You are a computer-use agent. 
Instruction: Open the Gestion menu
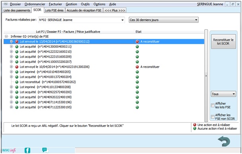(71, 4)
